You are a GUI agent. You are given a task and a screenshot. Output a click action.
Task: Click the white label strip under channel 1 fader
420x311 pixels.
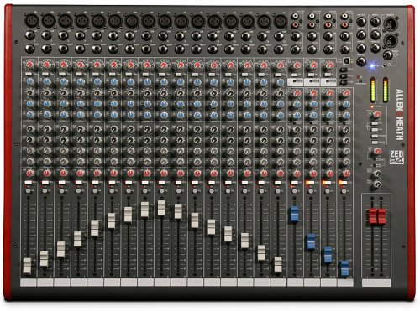(29, 282)
